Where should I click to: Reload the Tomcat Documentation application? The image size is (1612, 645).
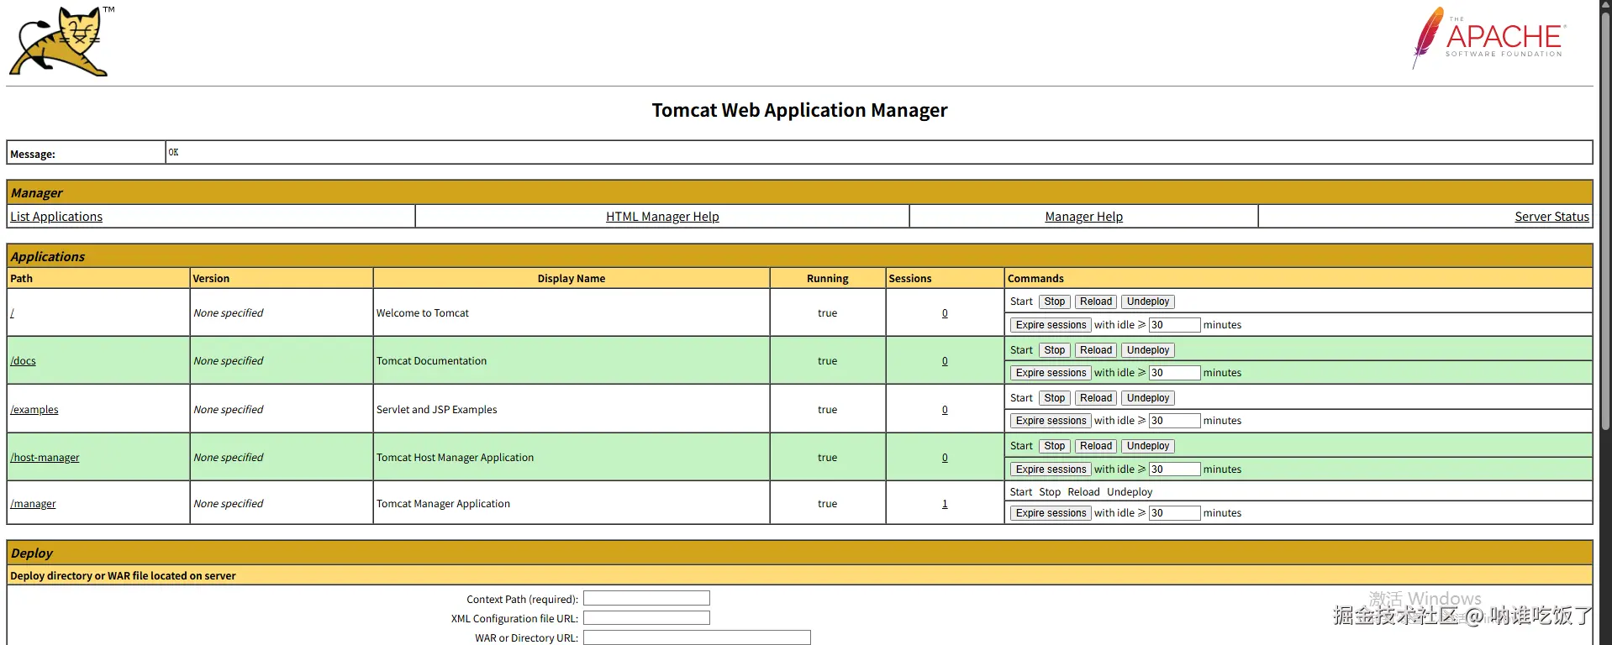click(x=1096, y=350)
